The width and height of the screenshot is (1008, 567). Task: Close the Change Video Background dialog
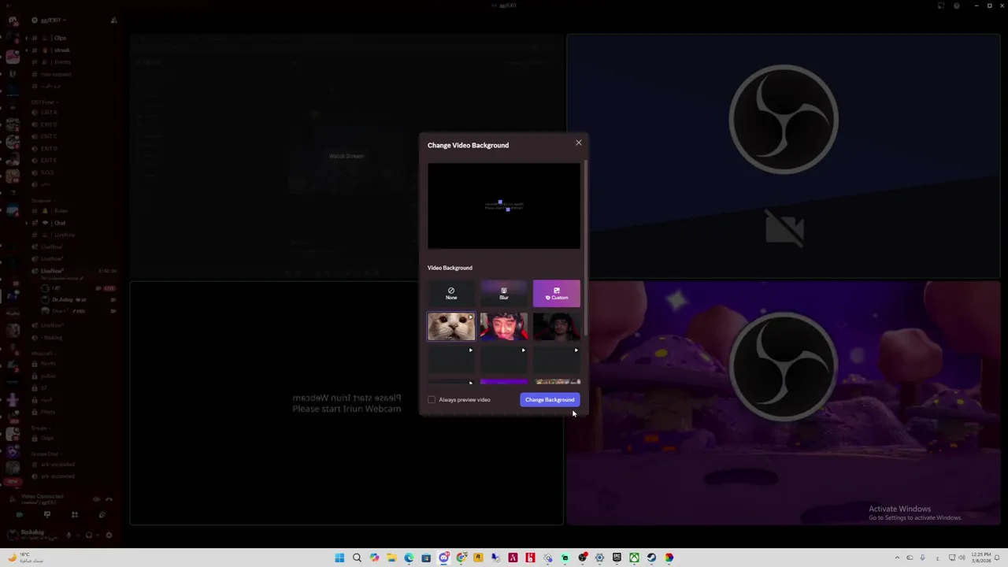click(x=579, y=143)
